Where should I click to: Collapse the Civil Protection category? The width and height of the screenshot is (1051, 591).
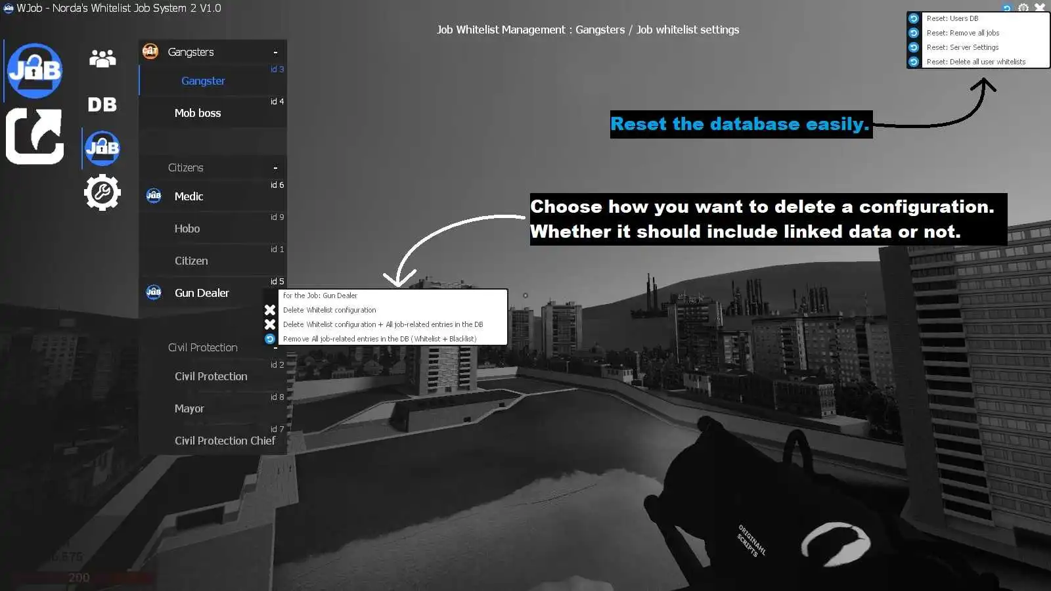pyautogui.click(x=277, y=347)
